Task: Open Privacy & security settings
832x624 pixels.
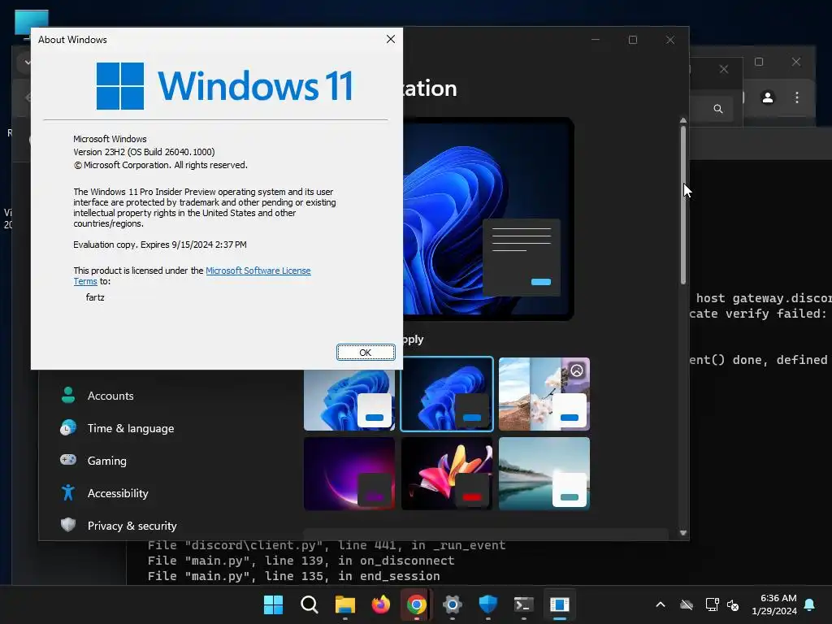Action: (132, 526)
